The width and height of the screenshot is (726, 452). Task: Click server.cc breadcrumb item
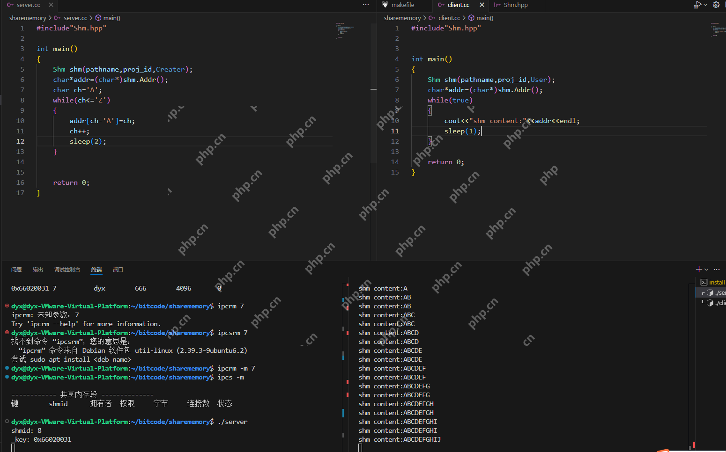(x=75, y=18)
